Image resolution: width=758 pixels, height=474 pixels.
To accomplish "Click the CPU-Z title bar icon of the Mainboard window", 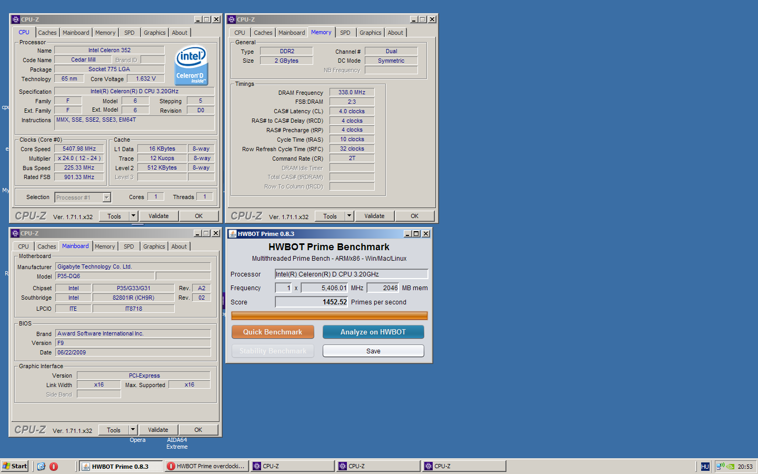I will click(x=15, y=233).
